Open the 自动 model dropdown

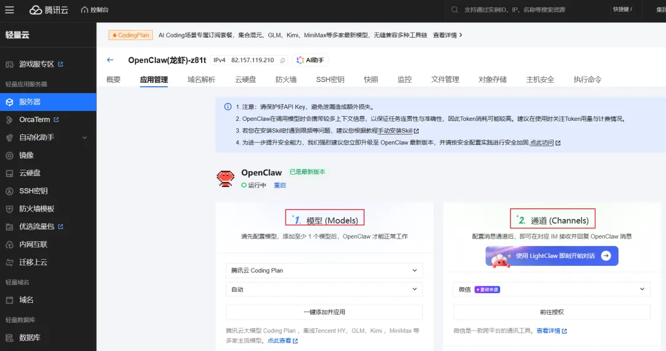324,289
